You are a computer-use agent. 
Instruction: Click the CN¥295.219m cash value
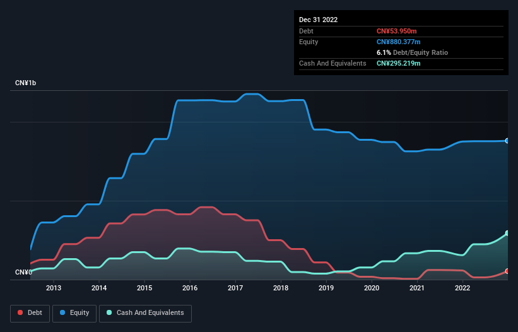click(x=398, y=63)
